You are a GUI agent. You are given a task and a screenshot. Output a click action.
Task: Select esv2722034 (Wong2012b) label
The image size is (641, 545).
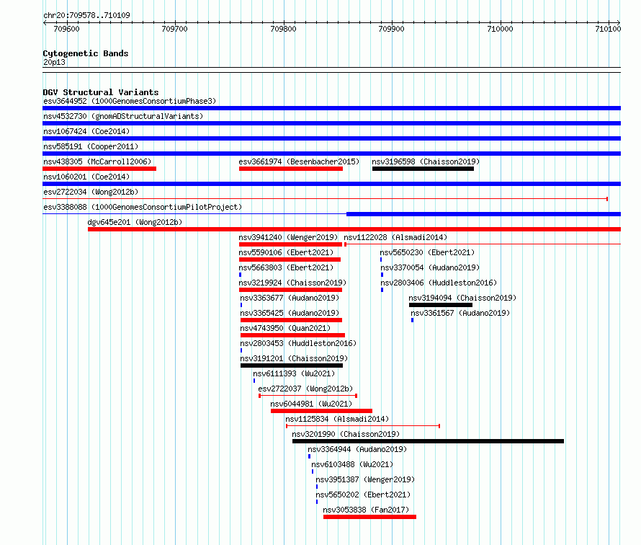[91, 192]
